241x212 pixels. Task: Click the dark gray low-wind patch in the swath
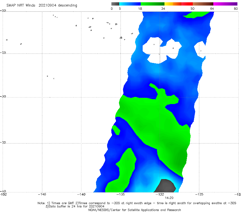(165, 186)
